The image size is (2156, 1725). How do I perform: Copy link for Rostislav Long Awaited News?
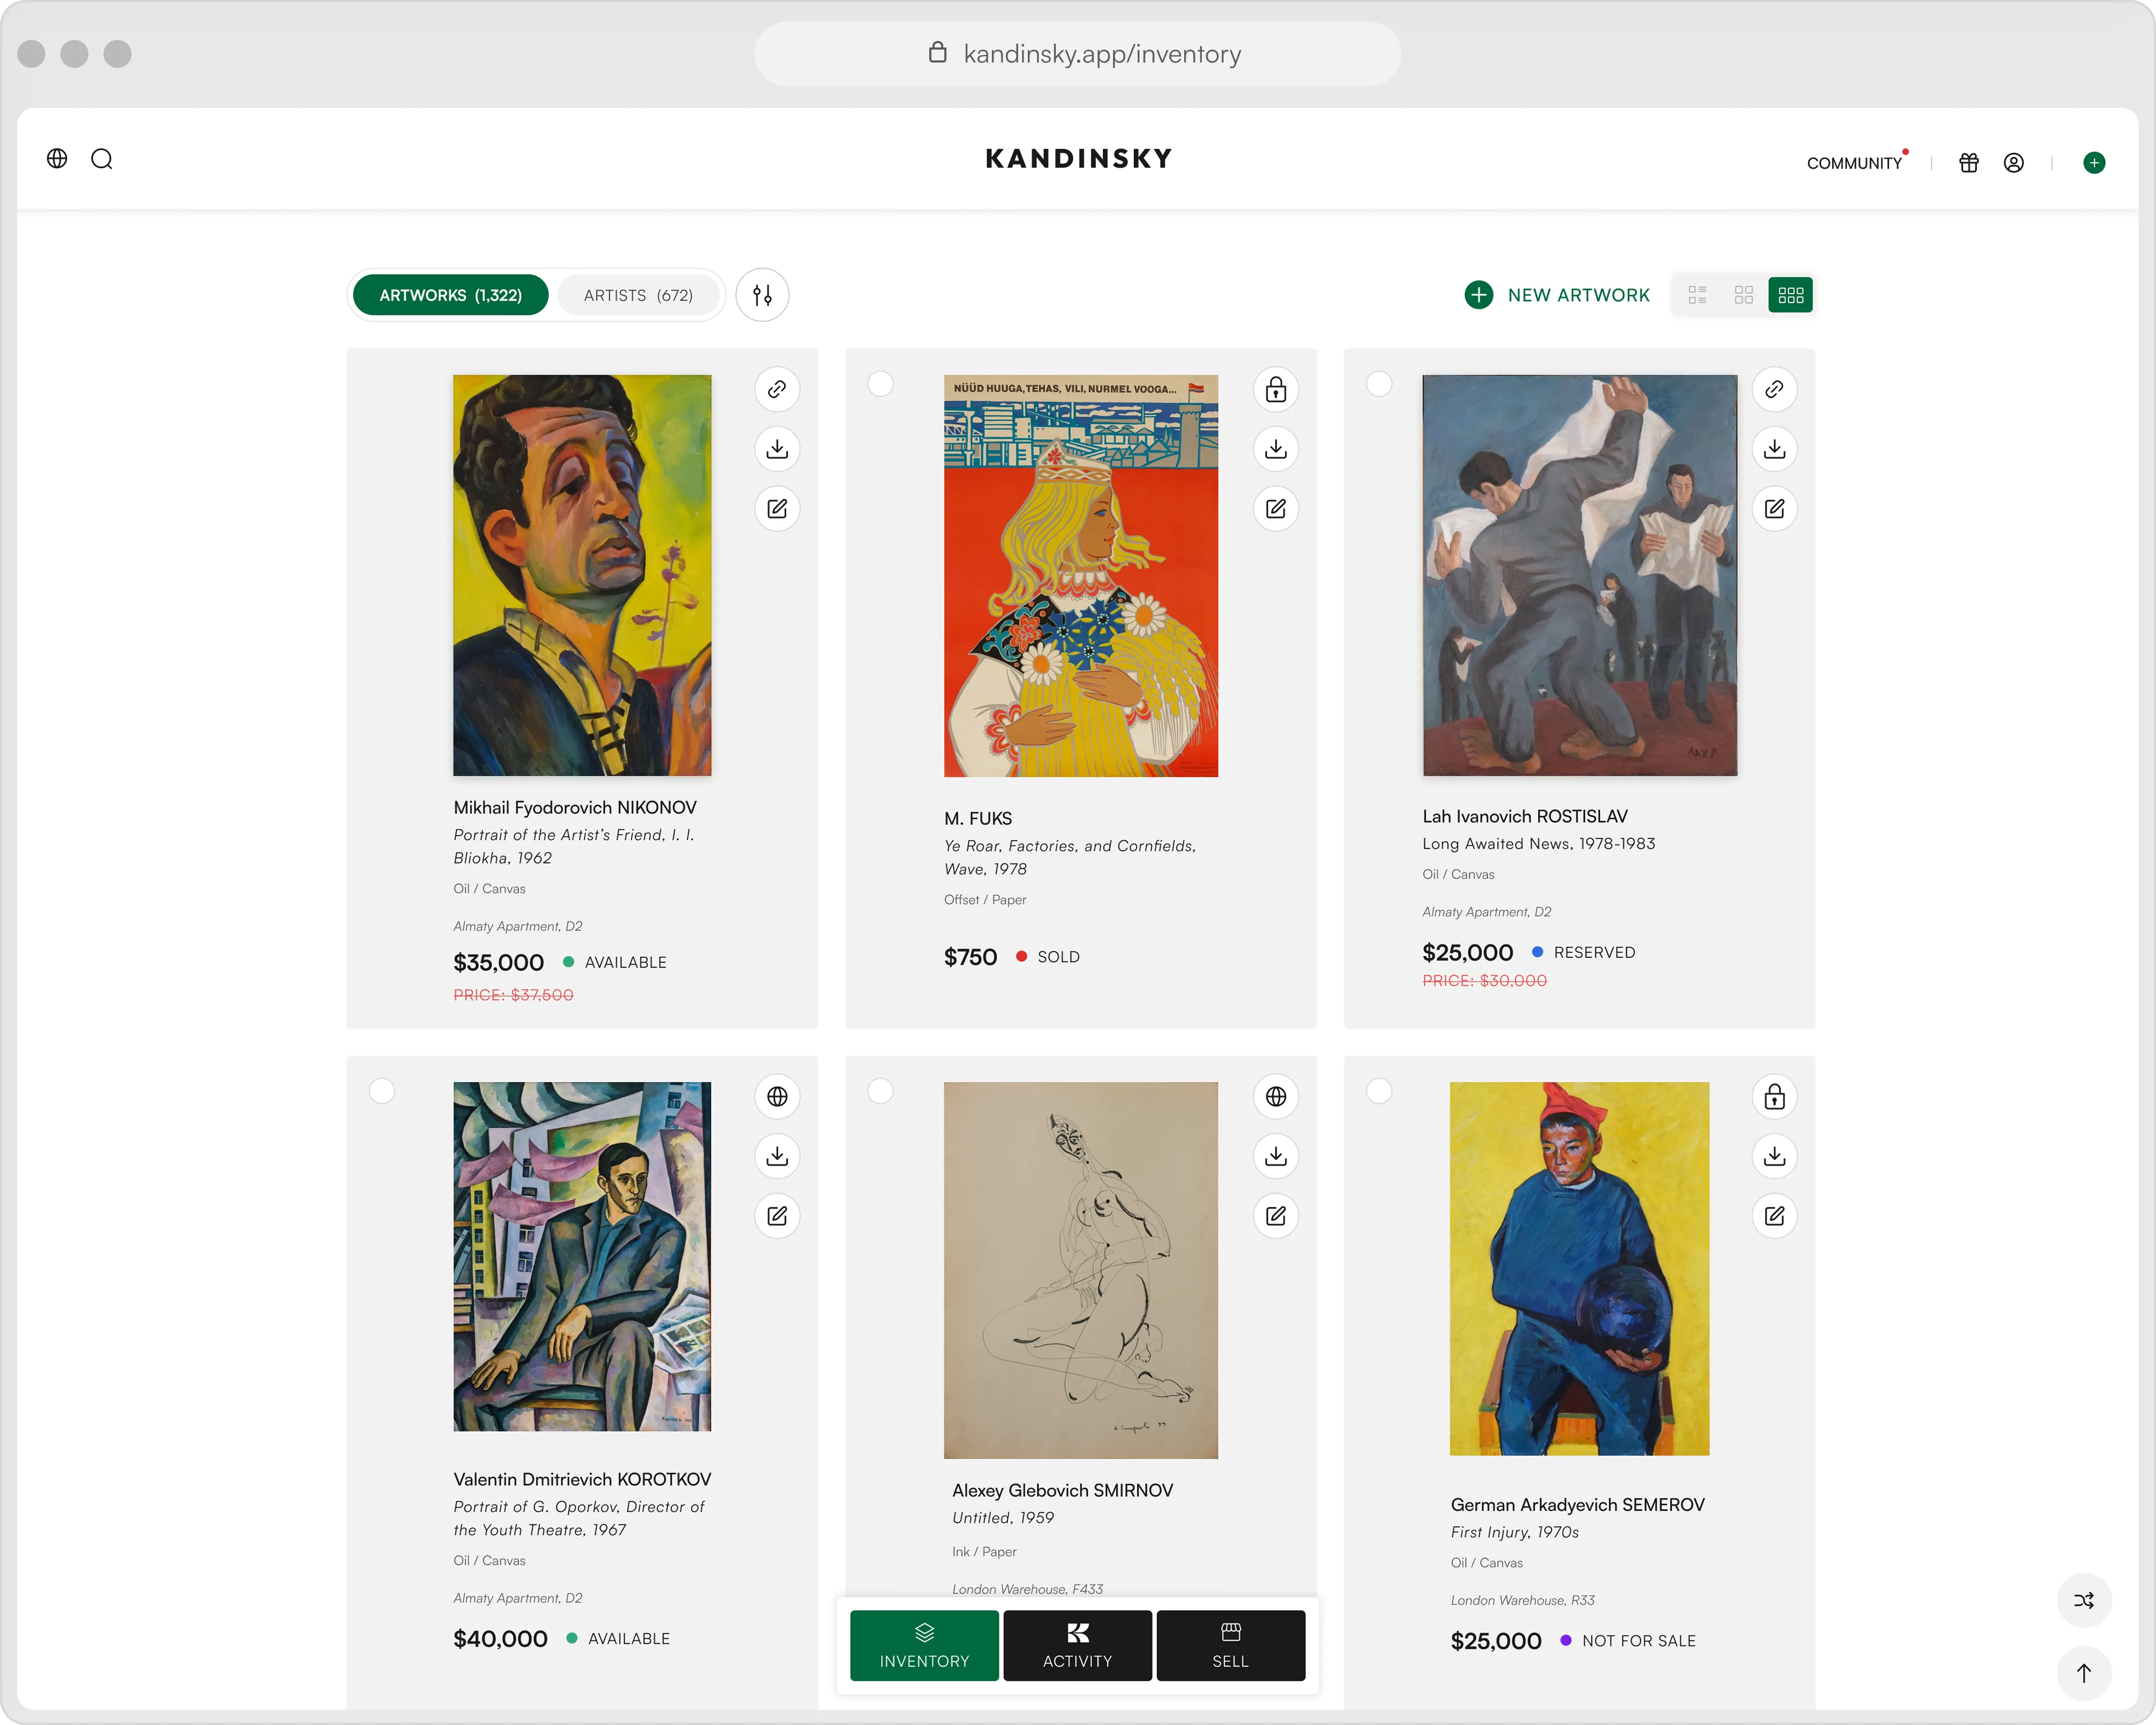1774,389
